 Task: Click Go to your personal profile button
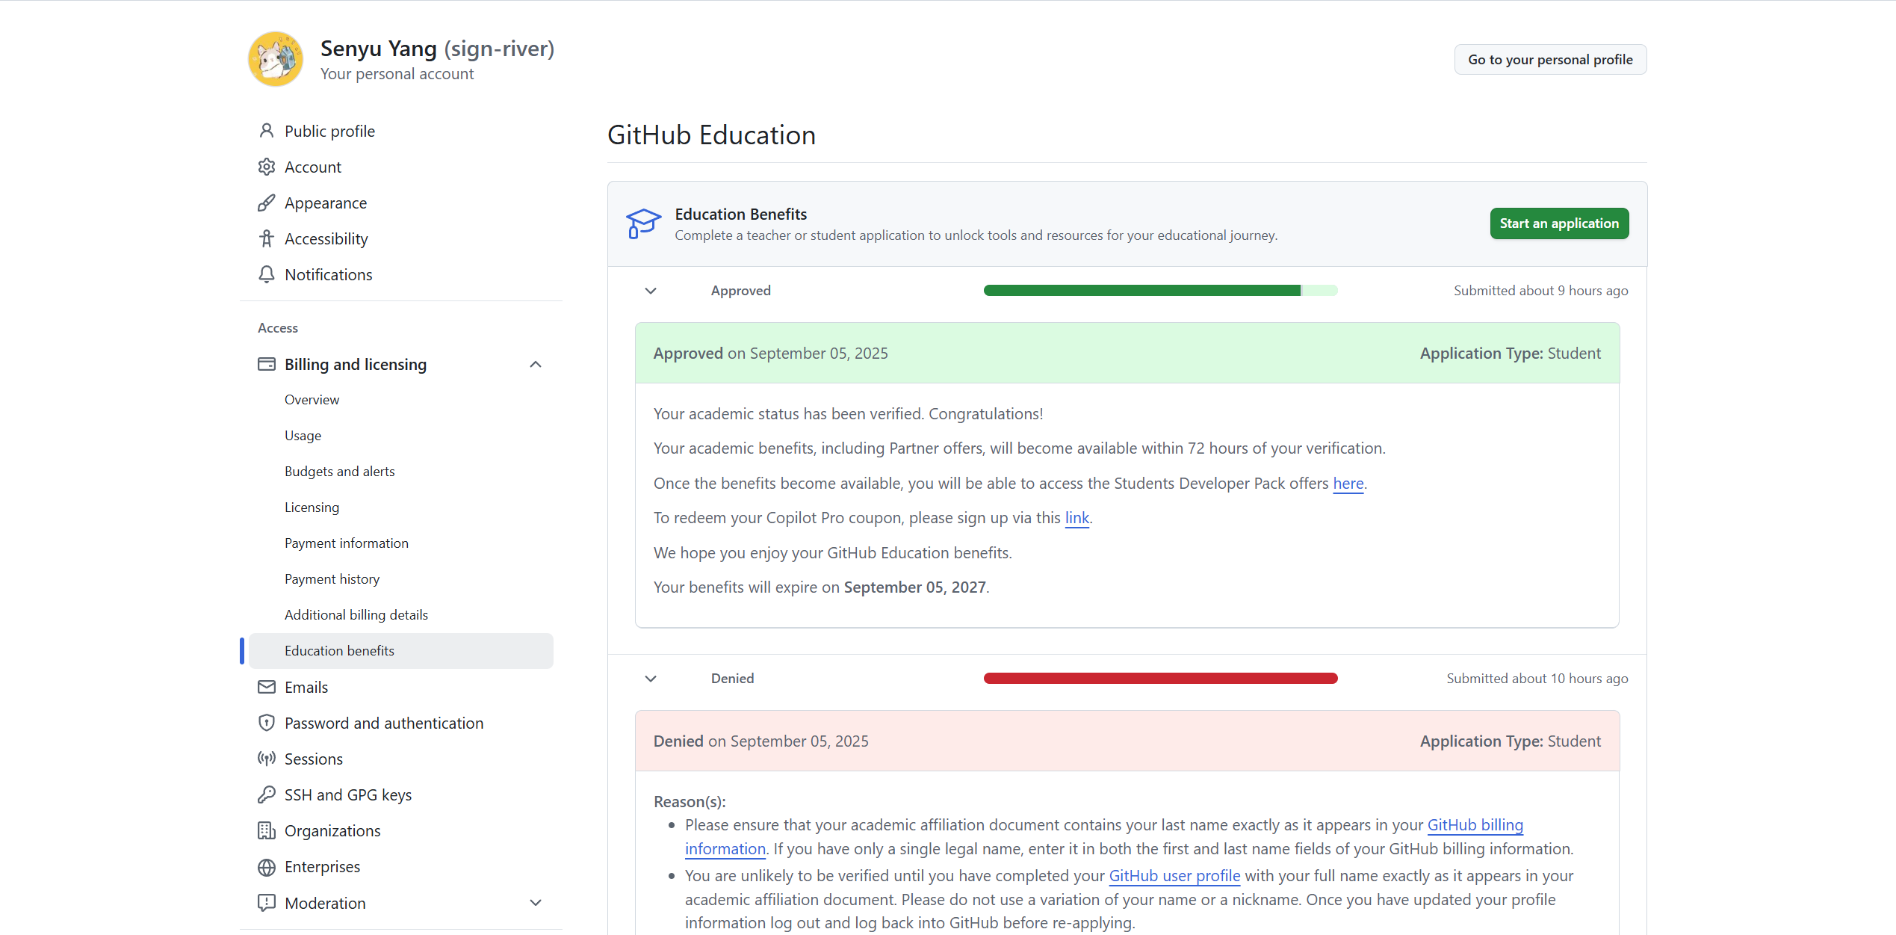tap(1550, 60)
